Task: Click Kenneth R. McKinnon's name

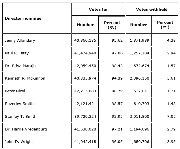Action: 25,78
